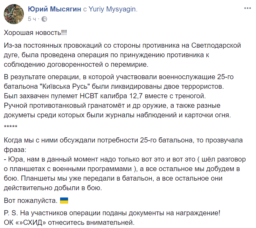Open the tagged Yuriy Mysyagin profile
Viewport: 256px width, 228px height.
point(112,9)
